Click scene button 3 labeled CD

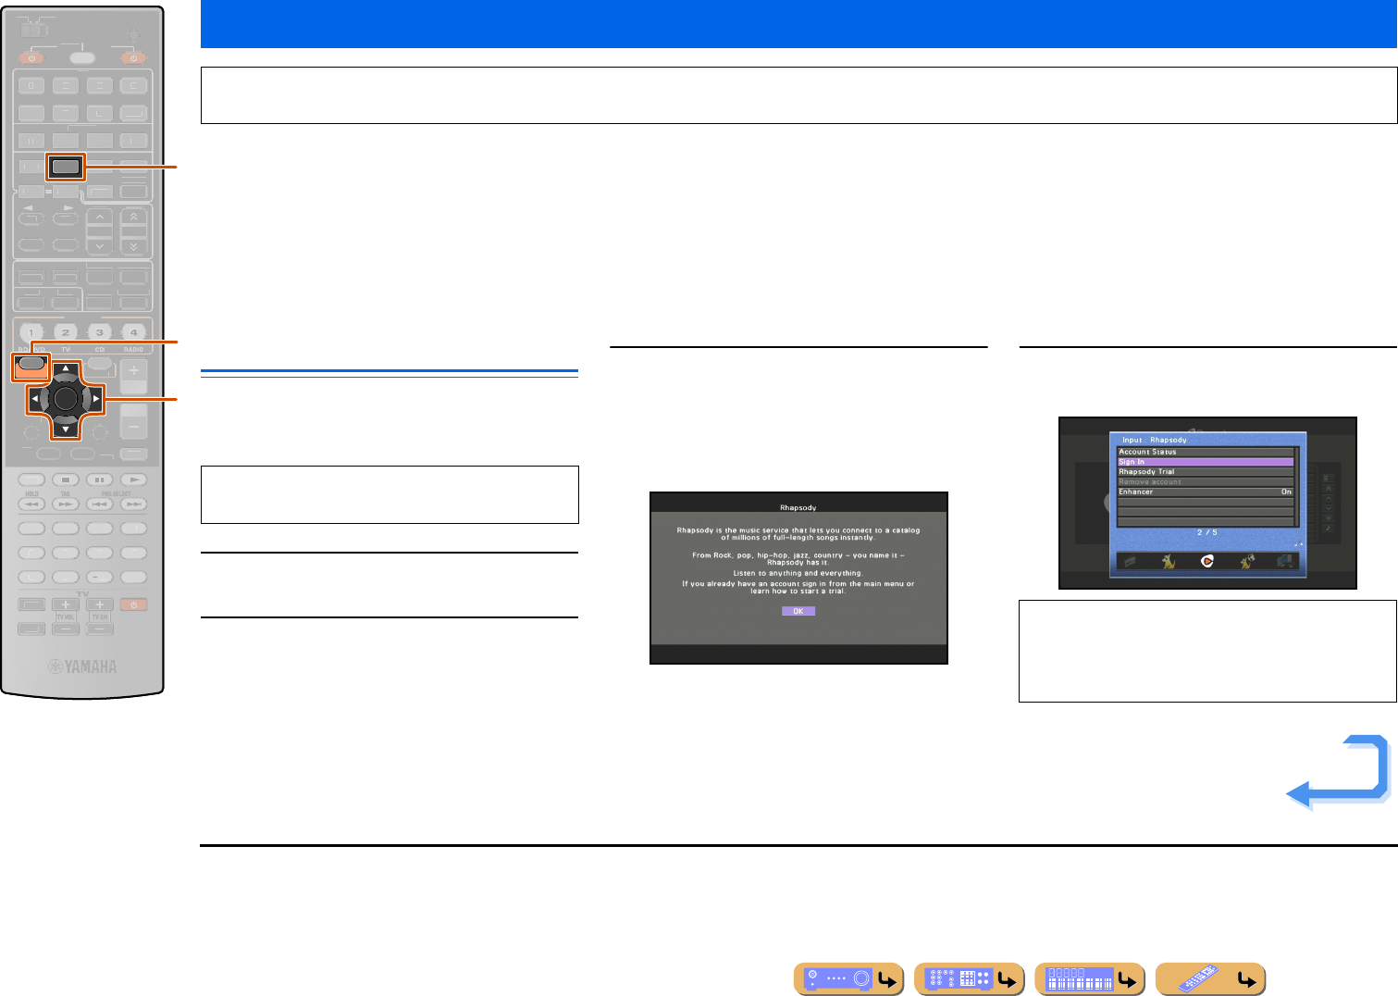(99, 331)
